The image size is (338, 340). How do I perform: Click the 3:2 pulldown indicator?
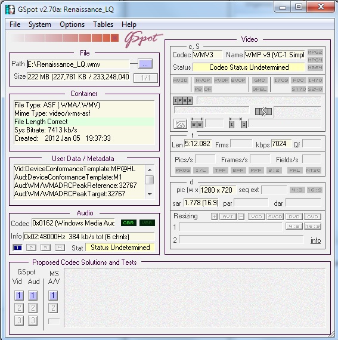point(274,170)
